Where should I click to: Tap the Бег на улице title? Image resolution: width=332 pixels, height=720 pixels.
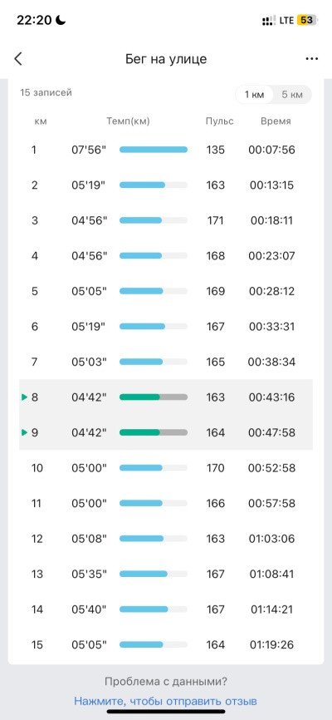(x=166, y=59)
